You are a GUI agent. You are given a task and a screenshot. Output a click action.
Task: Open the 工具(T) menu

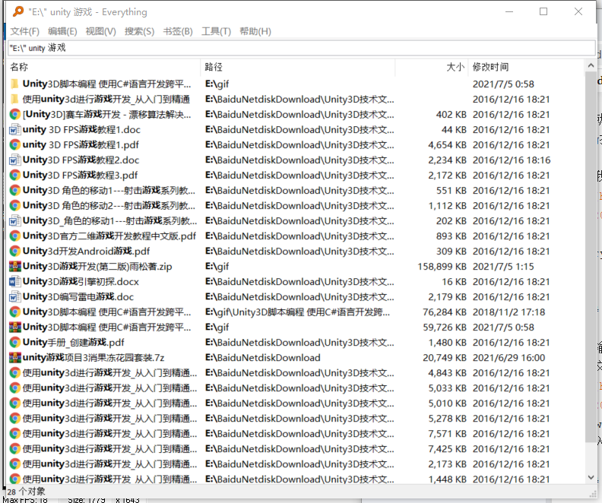(216, 31)
